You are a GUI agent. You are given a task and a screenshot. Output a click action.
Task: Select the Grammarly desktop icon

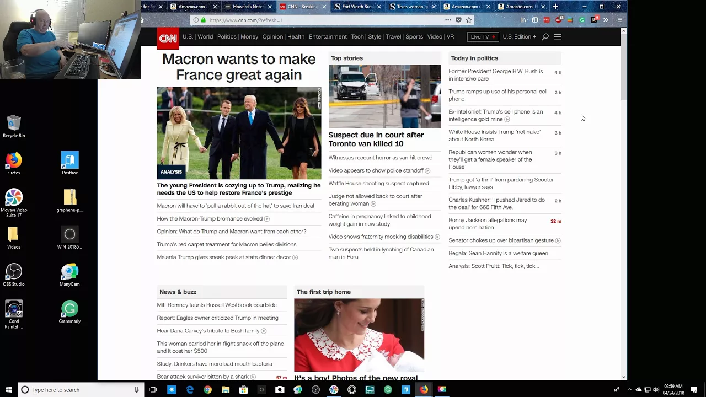[69, 312]
